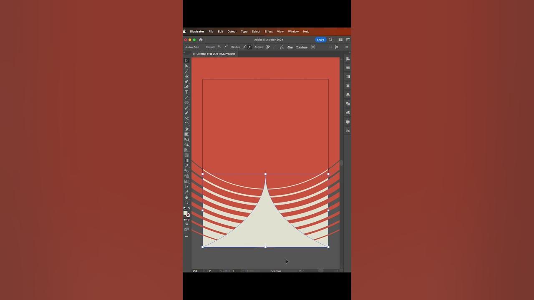Open the search magnifier in title bar
534x300 pixels.
[330, 40]
